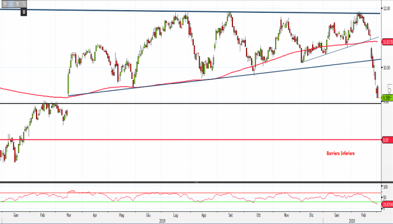
Task: Select the red 8.00 barrier price tag
Action: click(386, 139)
